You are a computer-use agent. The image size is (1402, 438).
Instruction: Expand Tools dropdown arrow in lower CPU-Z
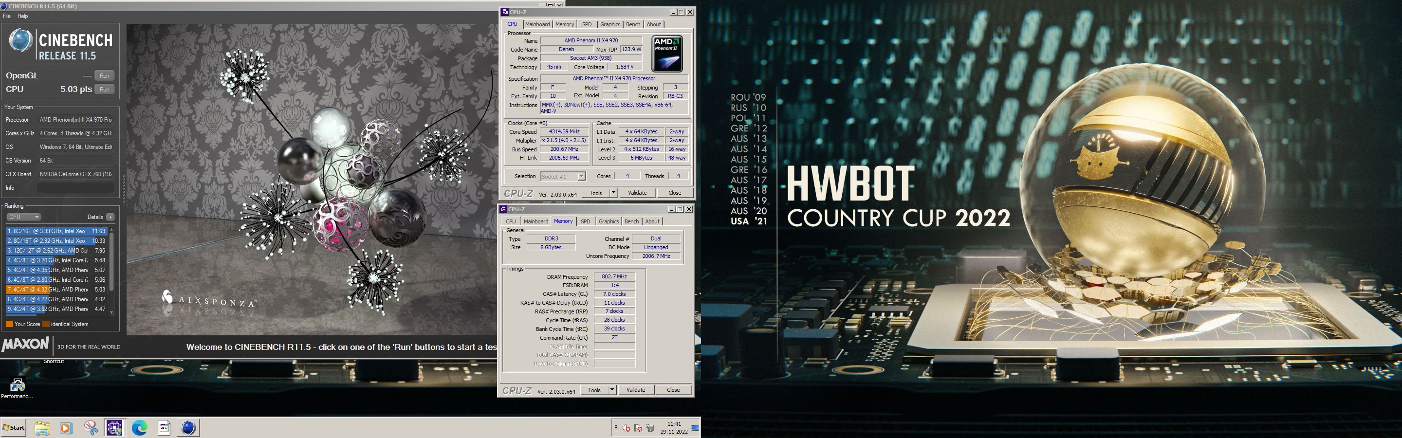pos(612,390)
